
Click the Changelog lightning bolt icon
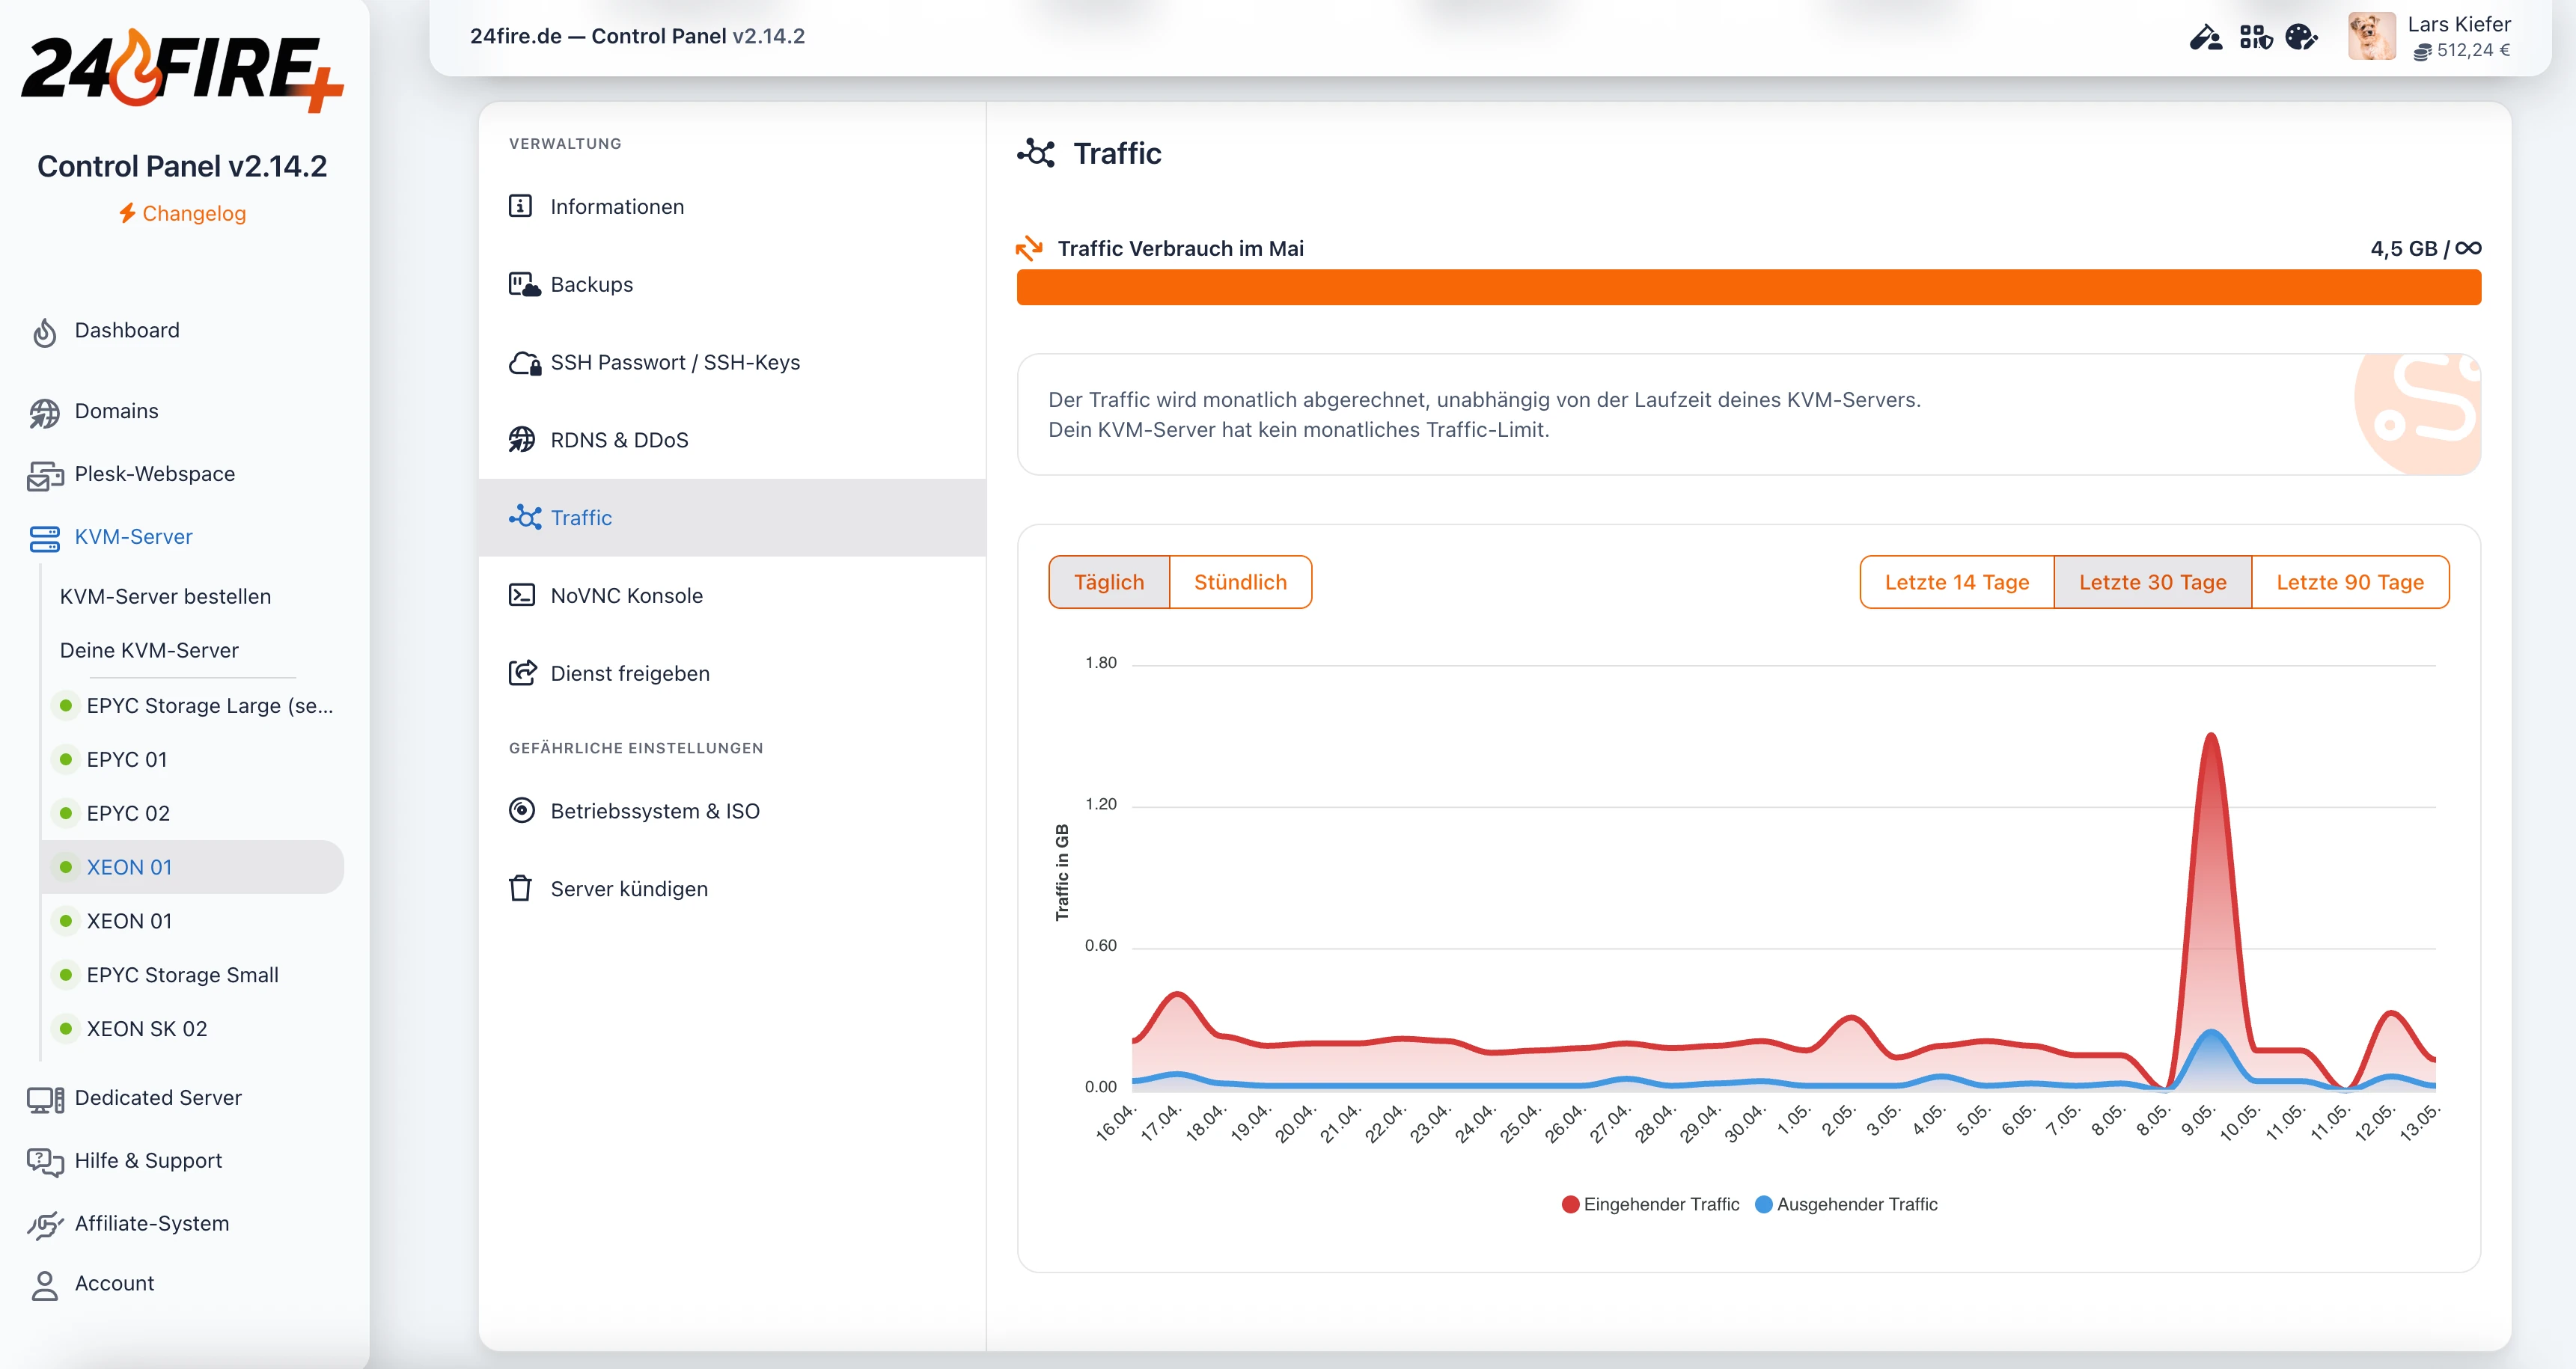click(x=127, y=213)
